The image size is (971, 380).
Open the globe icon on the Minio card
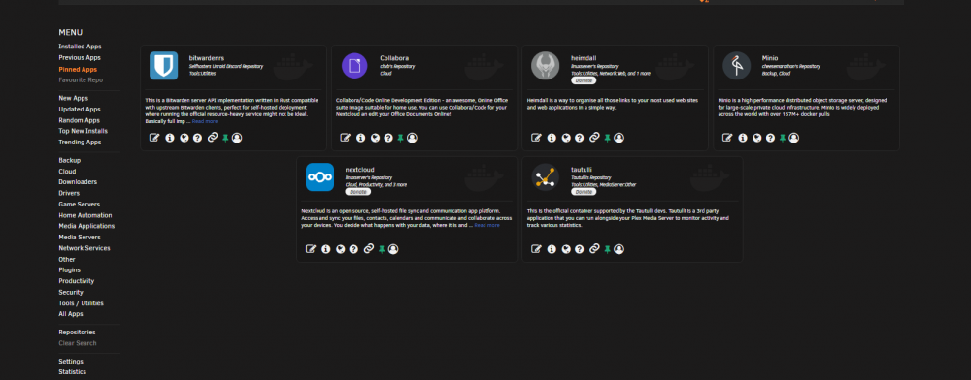[x=756, y=138]
